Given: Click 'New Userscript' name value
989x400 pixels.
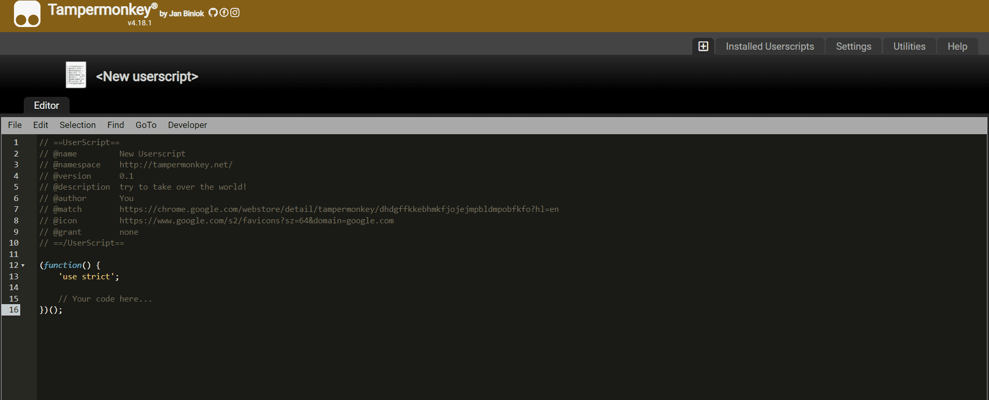Looking at the screenshot, I should pyautogui.click(x=152, y=154).
